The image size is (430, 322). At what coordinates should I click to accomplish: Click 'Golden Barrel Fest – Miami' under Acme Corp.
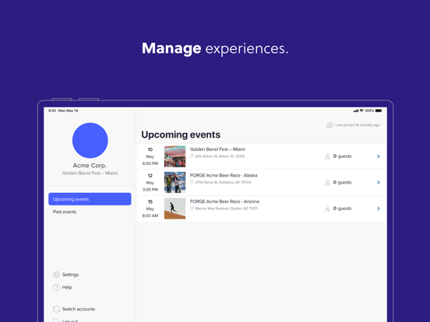coord(90,173)
